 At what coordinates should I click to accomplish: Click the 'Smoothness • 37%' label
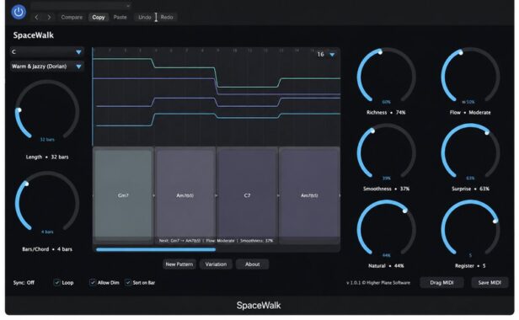click(x=386, y=189)
